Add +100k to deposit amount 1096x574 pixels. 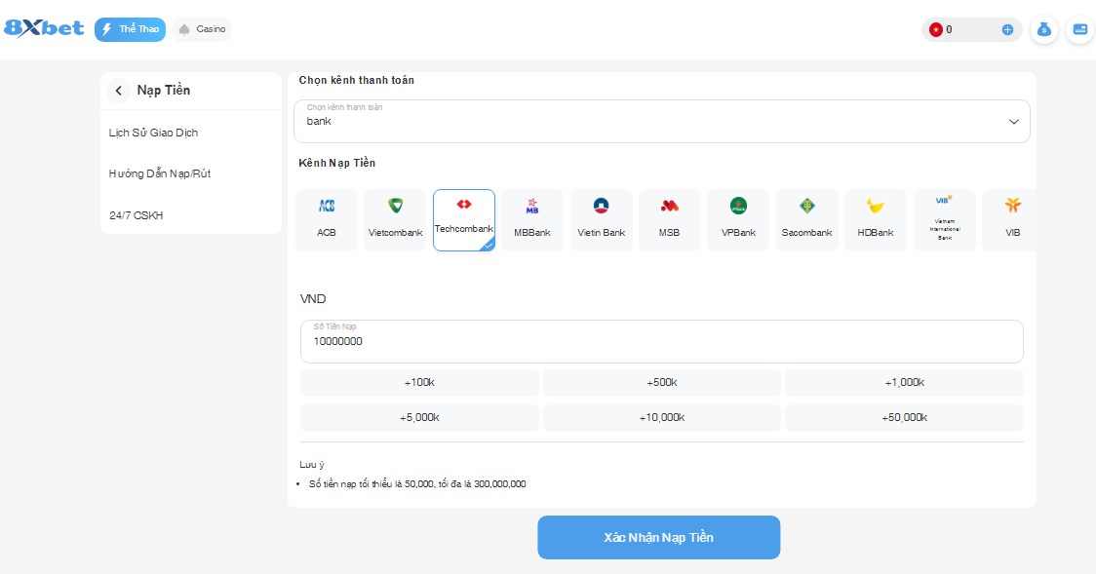click(419, 383)
